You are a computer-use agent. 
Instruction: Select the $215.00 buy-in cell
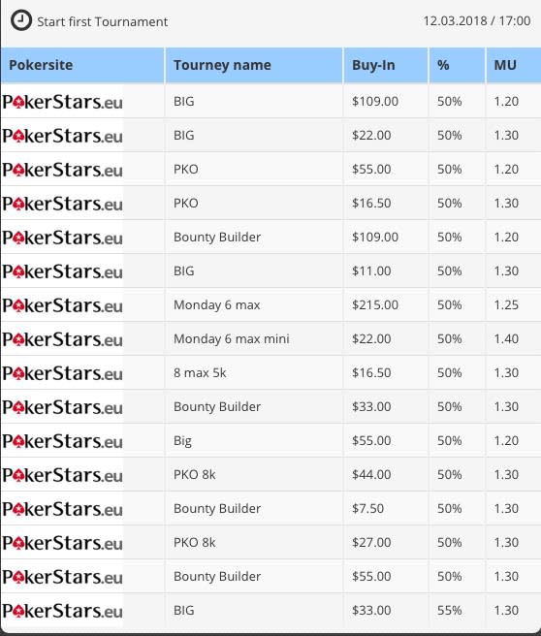coord(375,305)
